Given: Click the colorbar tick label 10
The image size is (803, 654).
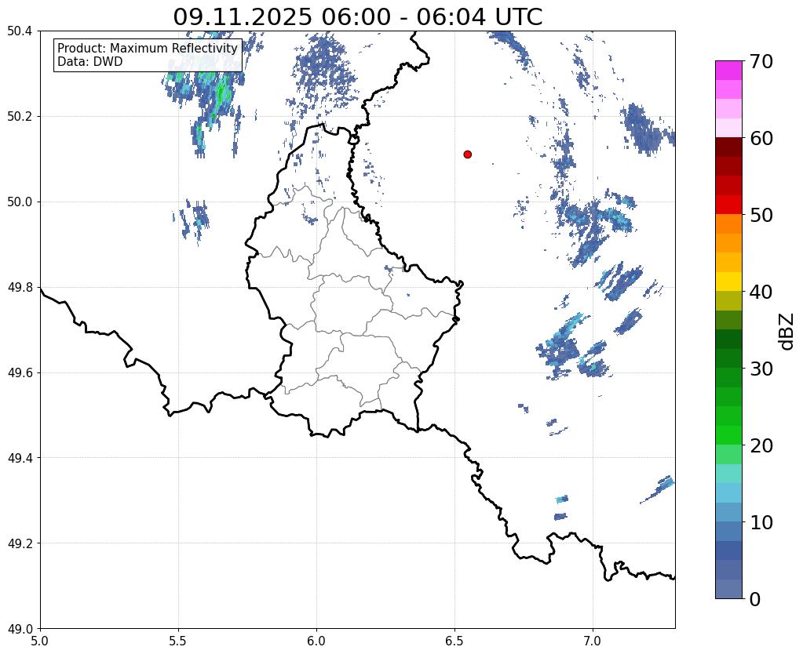Looking at the screenshot, I should pos(761,522).
